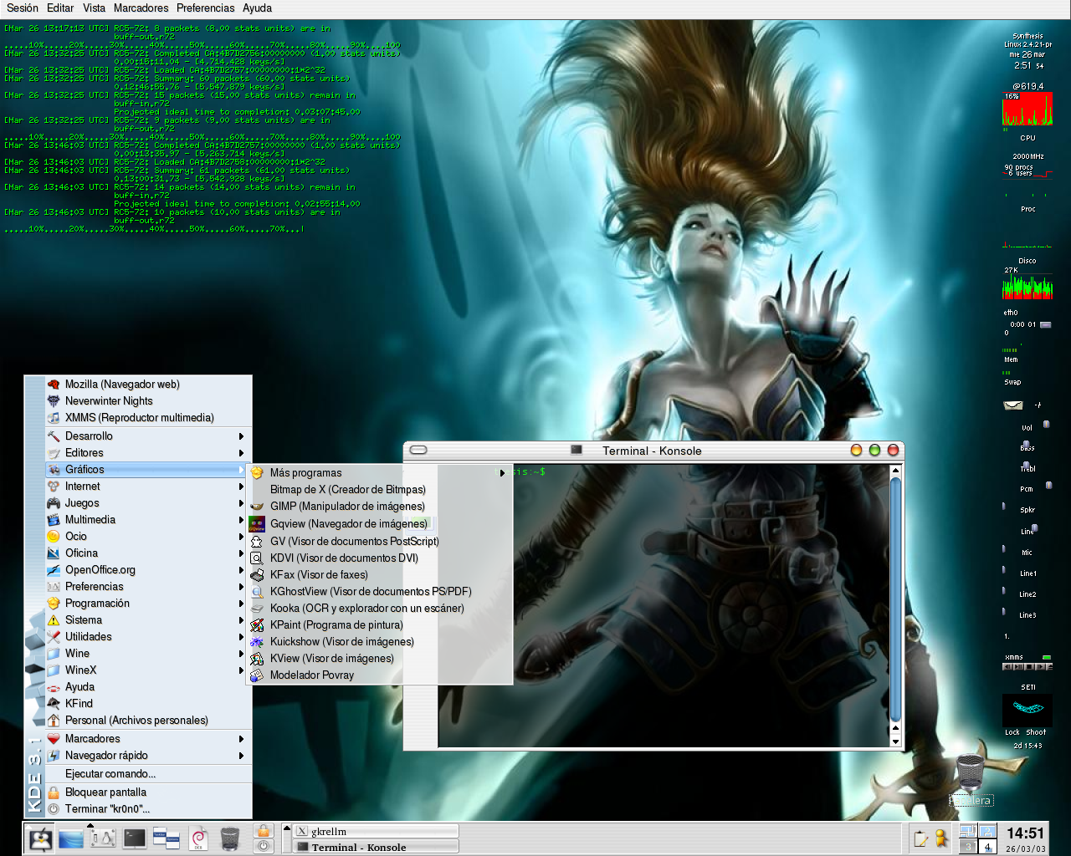Click the gkrellm Spkr slider knob

(1004, 507)
